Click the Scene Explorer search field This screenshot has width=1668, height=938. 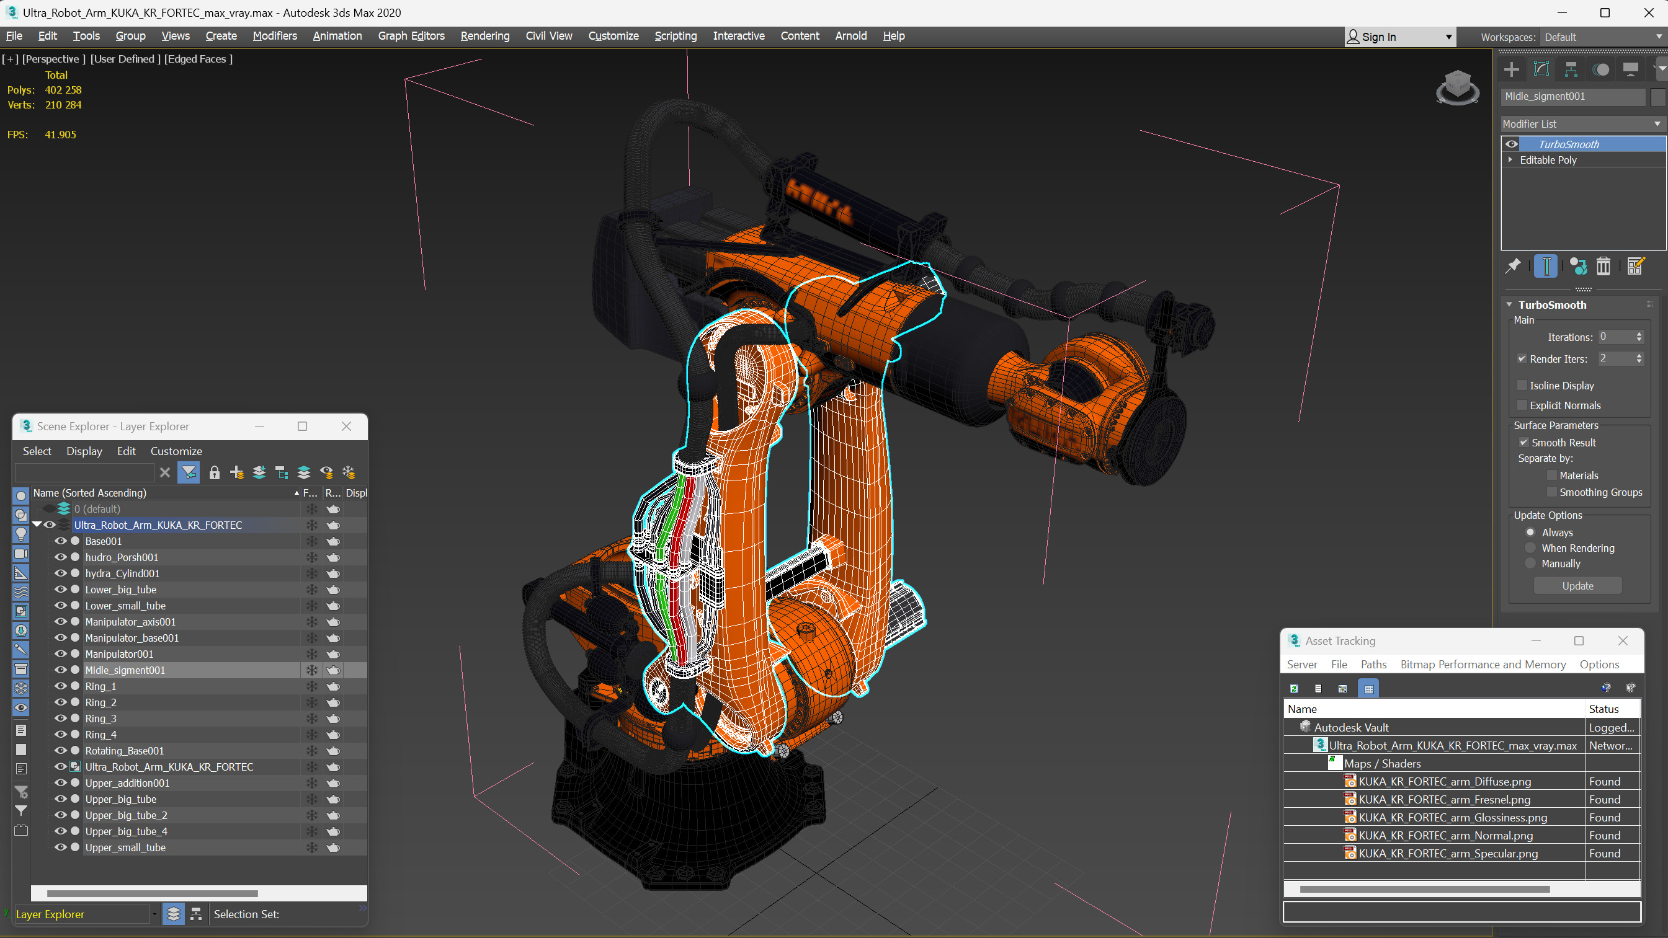tap(84, 472)
